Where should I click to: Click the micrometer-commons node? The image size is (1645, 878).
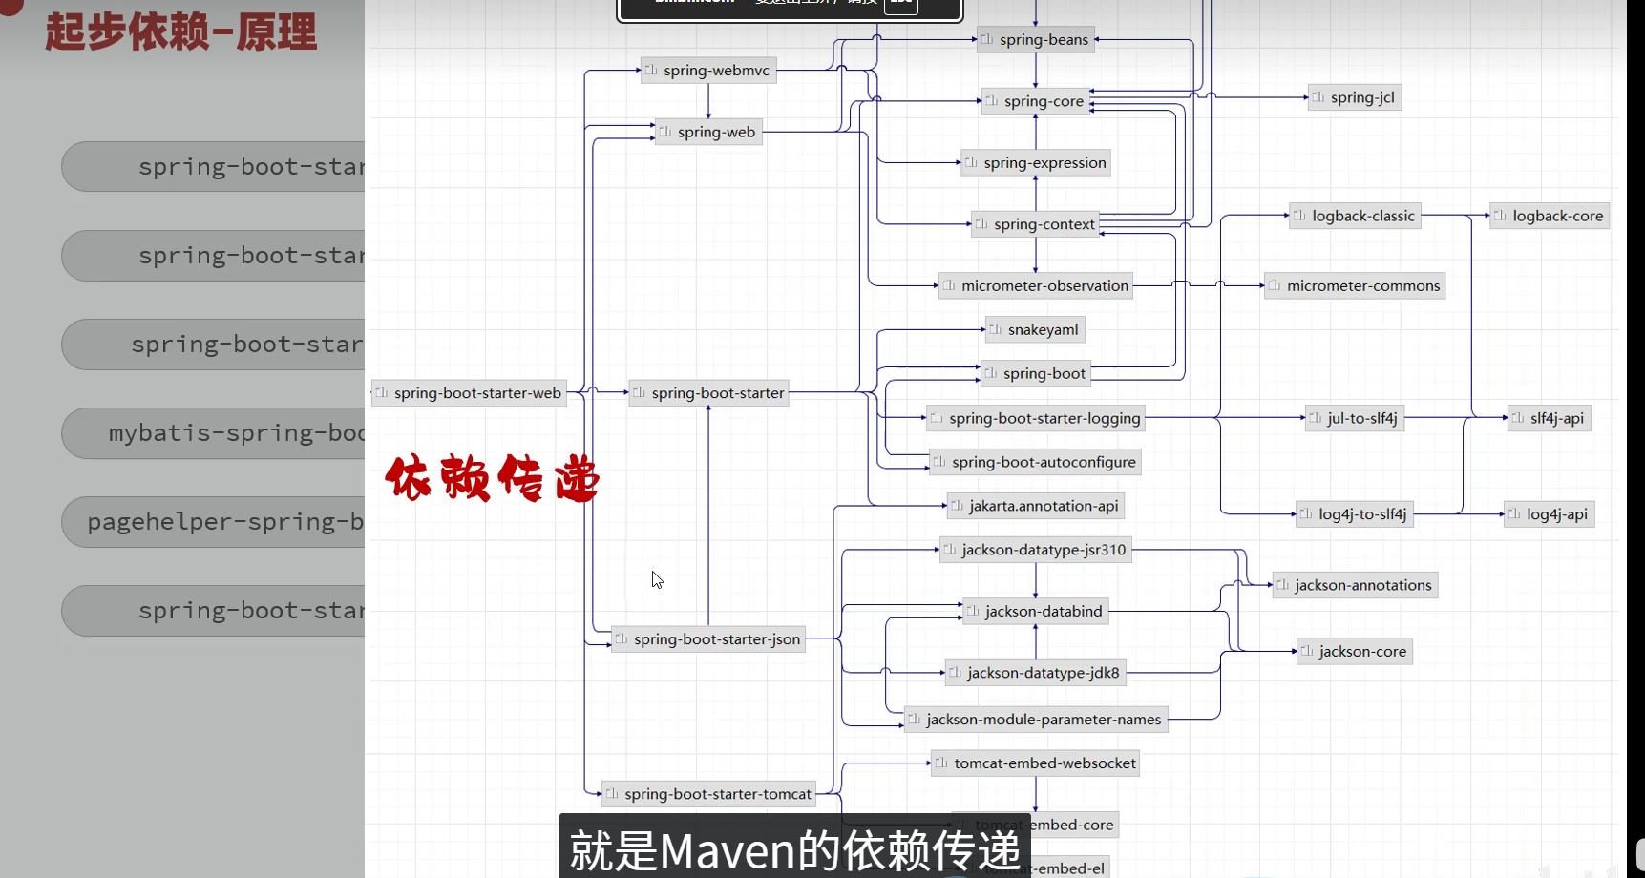pos(1355,286)
